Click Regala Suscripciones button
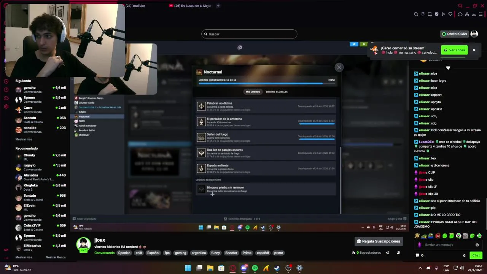The width and height of the screenshot is (487, 274). (379, 241)
